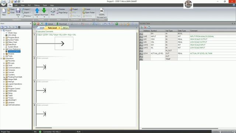Open Print Preview from ribbon
This screenshot has height=133, width=236.
pos(60,9)
